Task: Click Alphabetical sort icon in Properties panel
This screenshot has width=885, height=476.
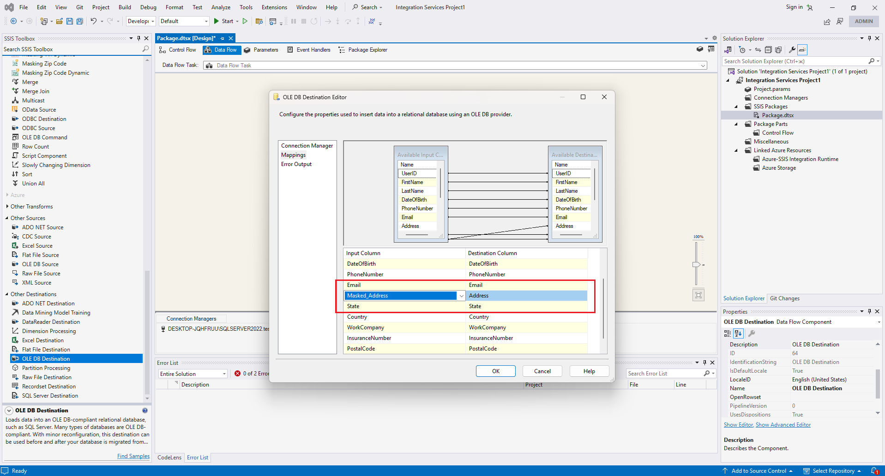Action: (738, 333)
